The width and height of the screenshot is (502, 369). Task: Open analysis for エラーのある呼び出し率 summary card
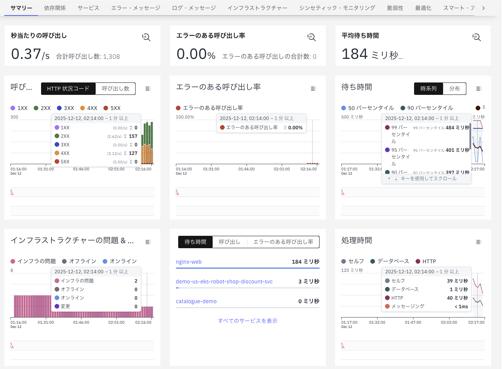pos(312,37)
